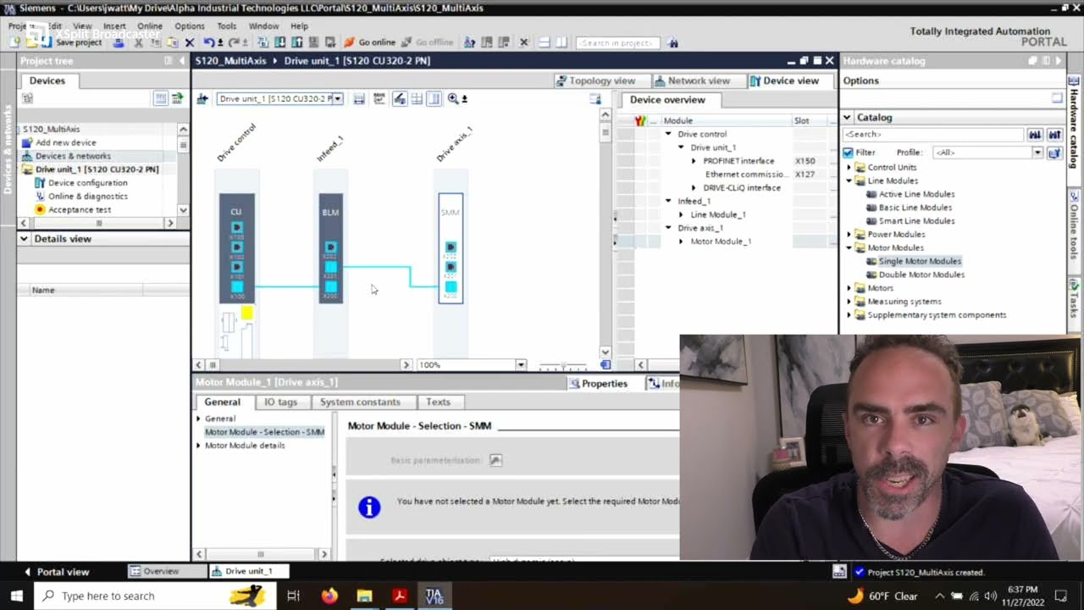
Task: Expand PROFINET interface row in Device overview
Action: coord(694,161)
